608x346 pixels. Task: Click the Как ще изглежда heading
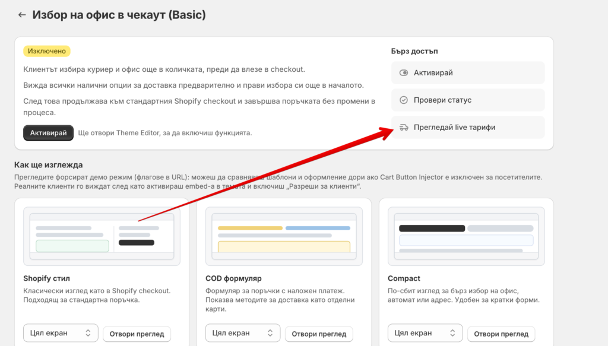49,164
